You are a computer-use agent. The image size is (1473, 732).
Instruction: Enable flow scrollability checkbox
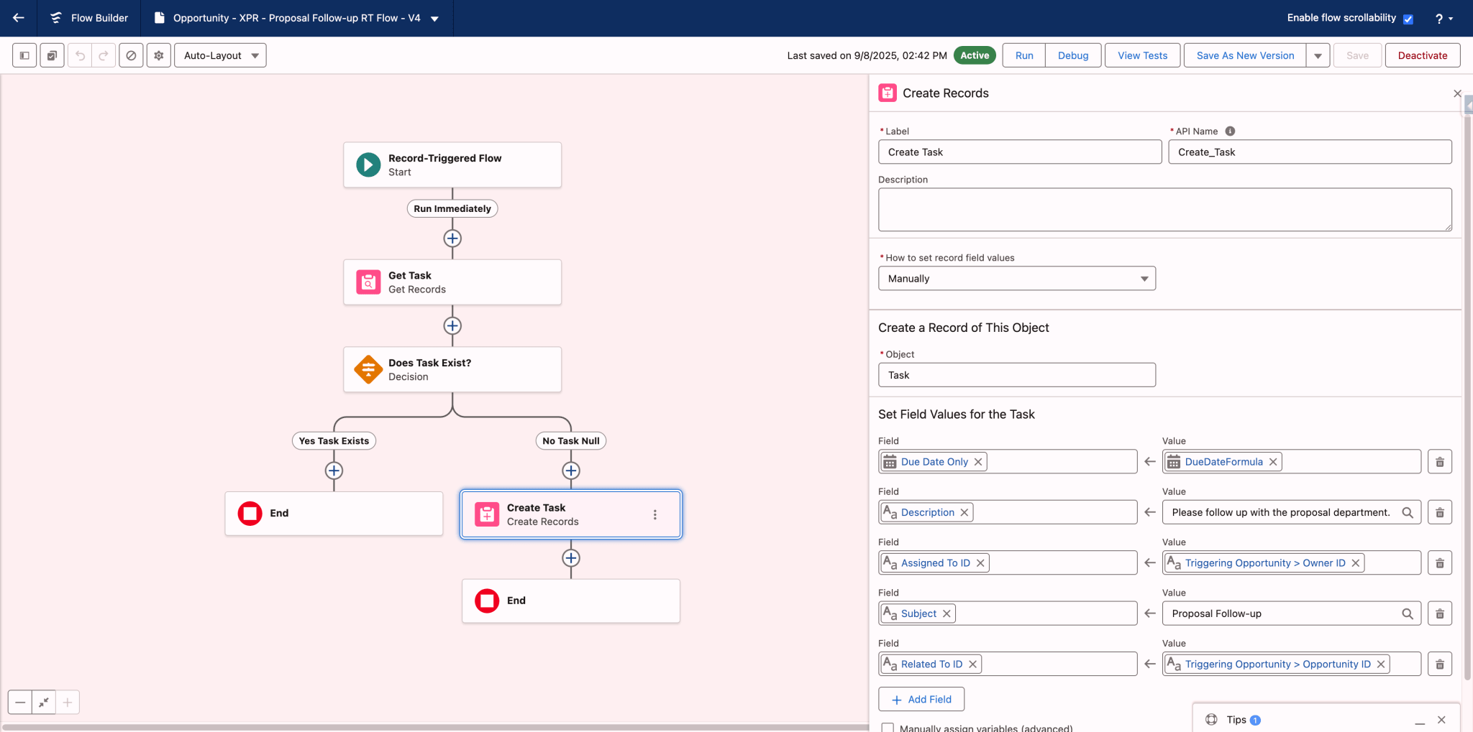click(1408, 19)
